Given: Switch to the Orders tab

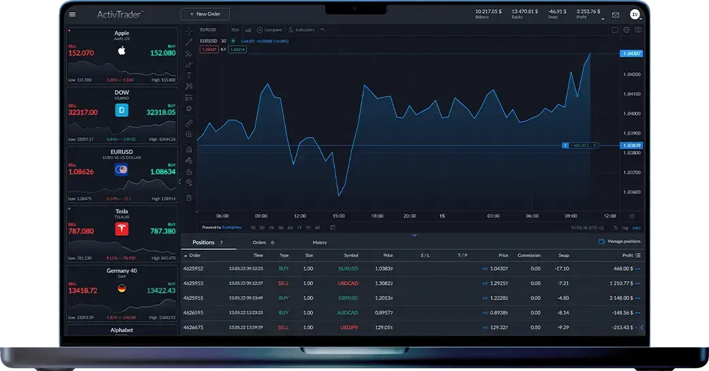Looking at the screenshot, I should [x=263, y=242].
